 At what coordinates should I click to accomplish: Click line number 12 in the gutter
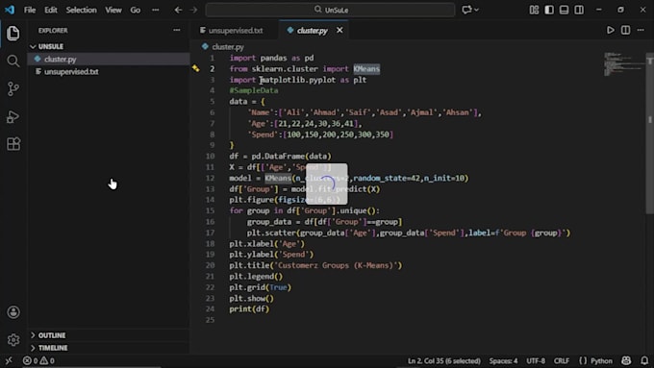(x=210, y=179)
